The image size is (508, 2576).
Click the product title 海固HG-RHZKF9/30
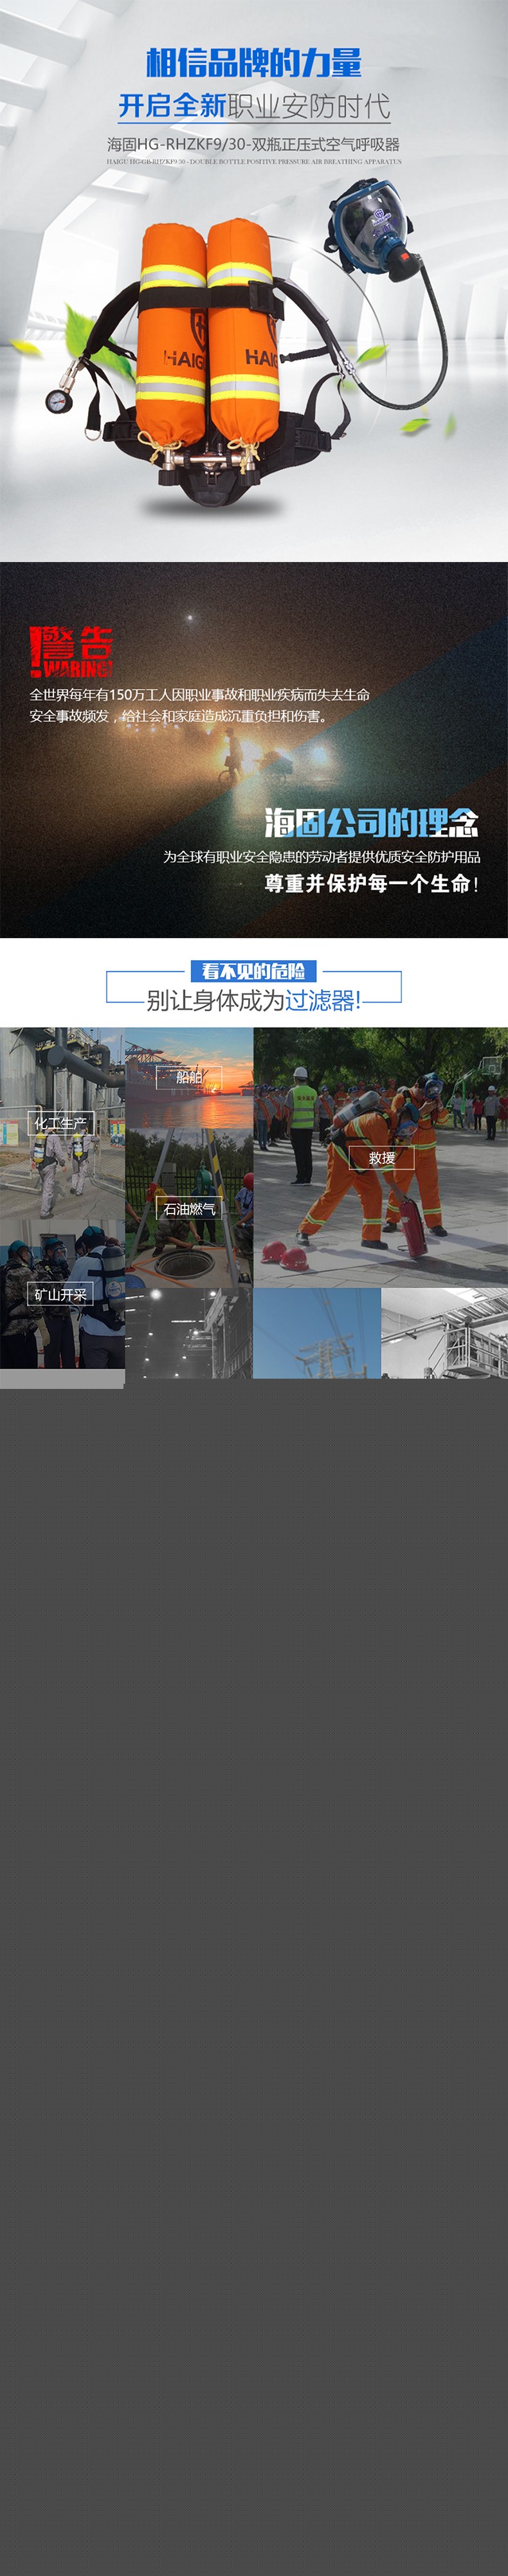pos(254,144)
